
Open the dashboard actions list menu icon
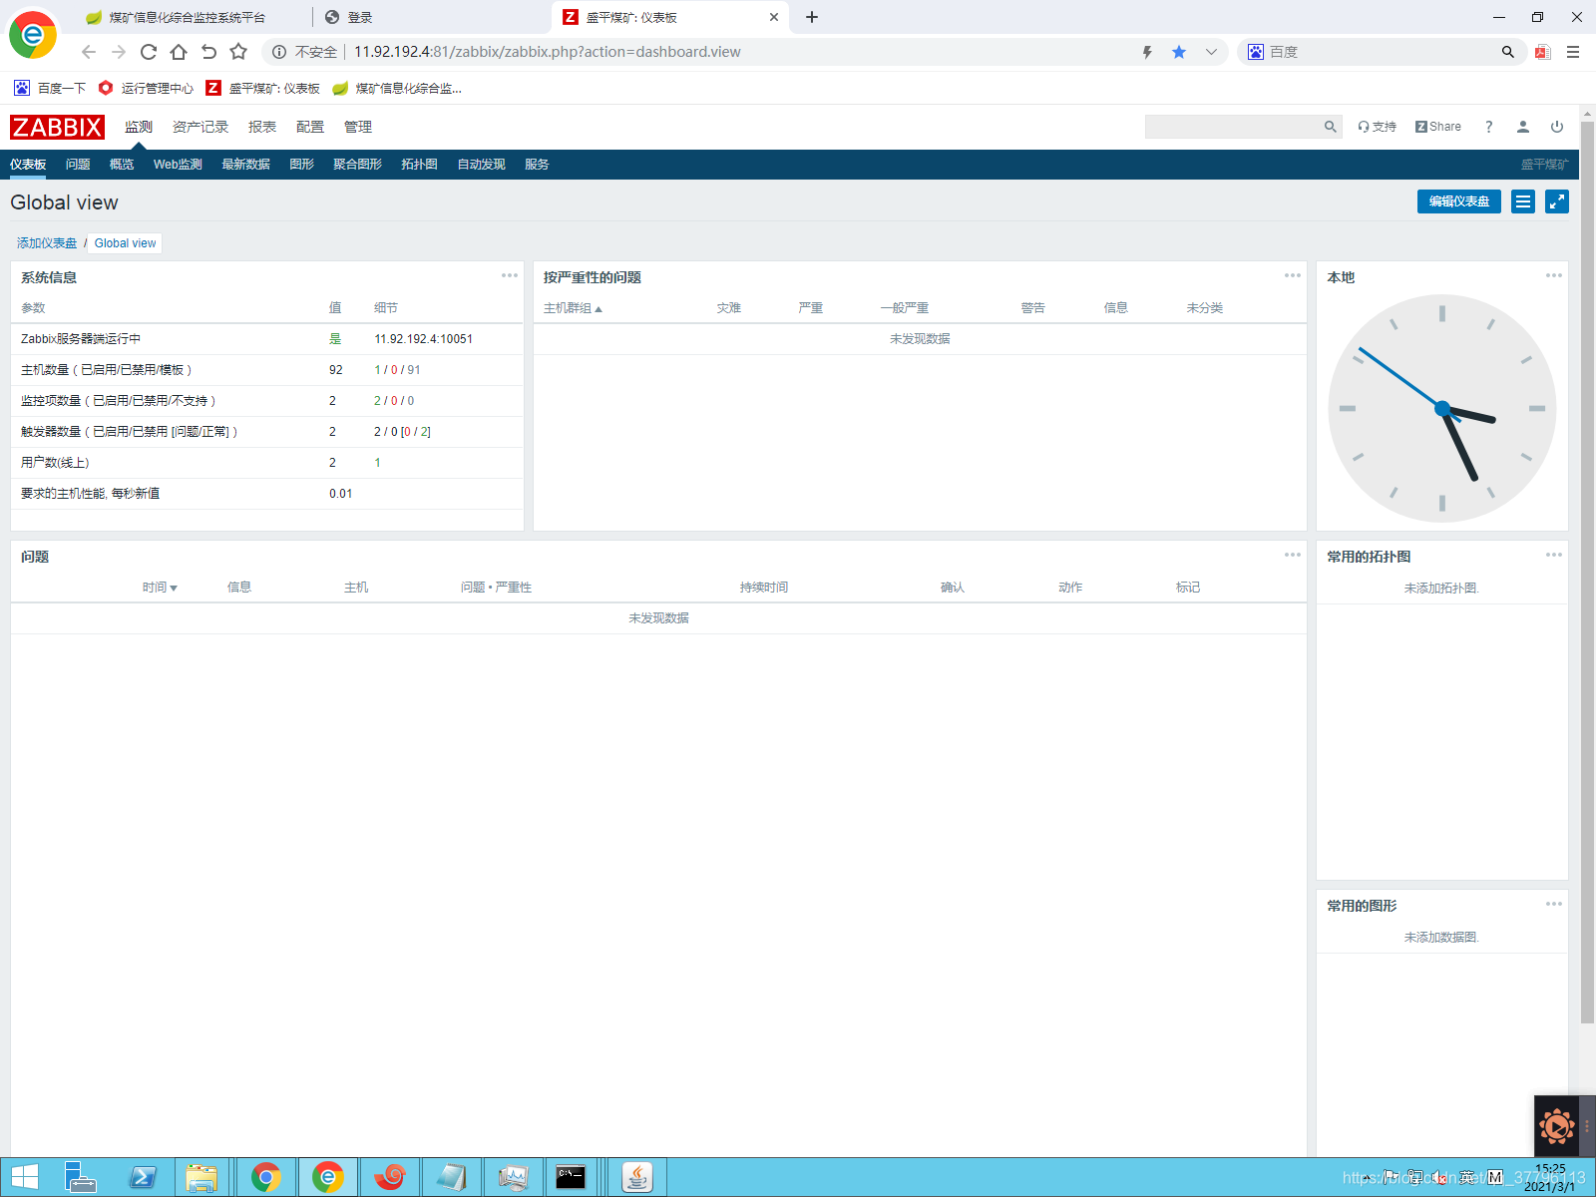pos(1522,201)
